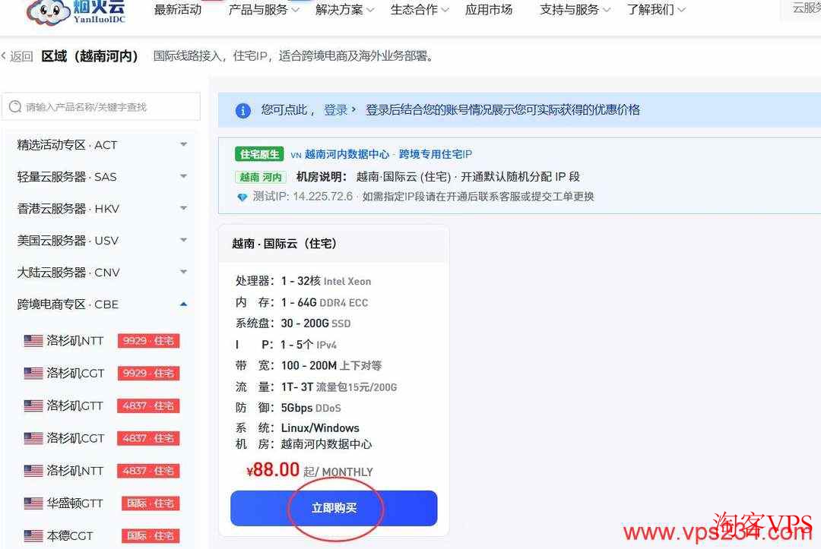The width and height of the screenshot is (821, 549).
Task: Click 带宽 100 - 200M spec line
Action: tap(309, 365)
